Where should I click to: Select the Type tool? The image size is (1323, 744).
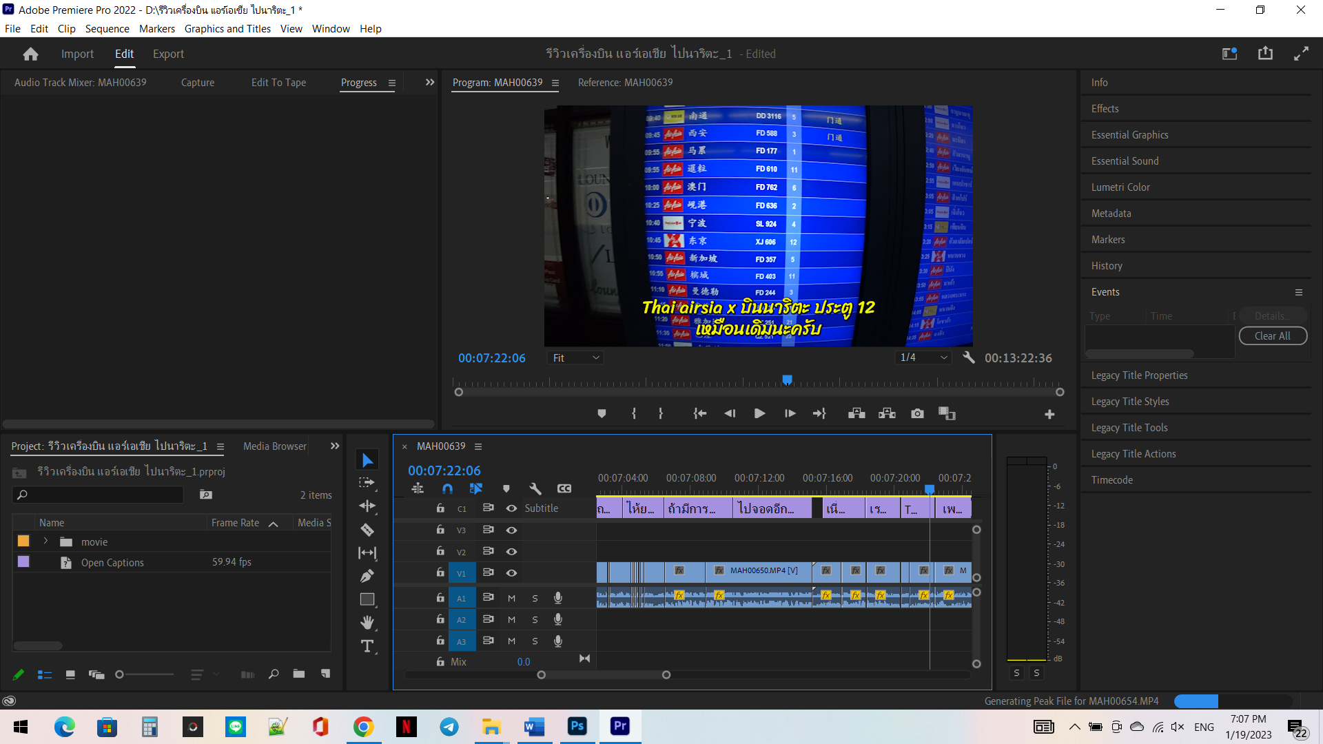pyautogui.click(x=367, y=646)
